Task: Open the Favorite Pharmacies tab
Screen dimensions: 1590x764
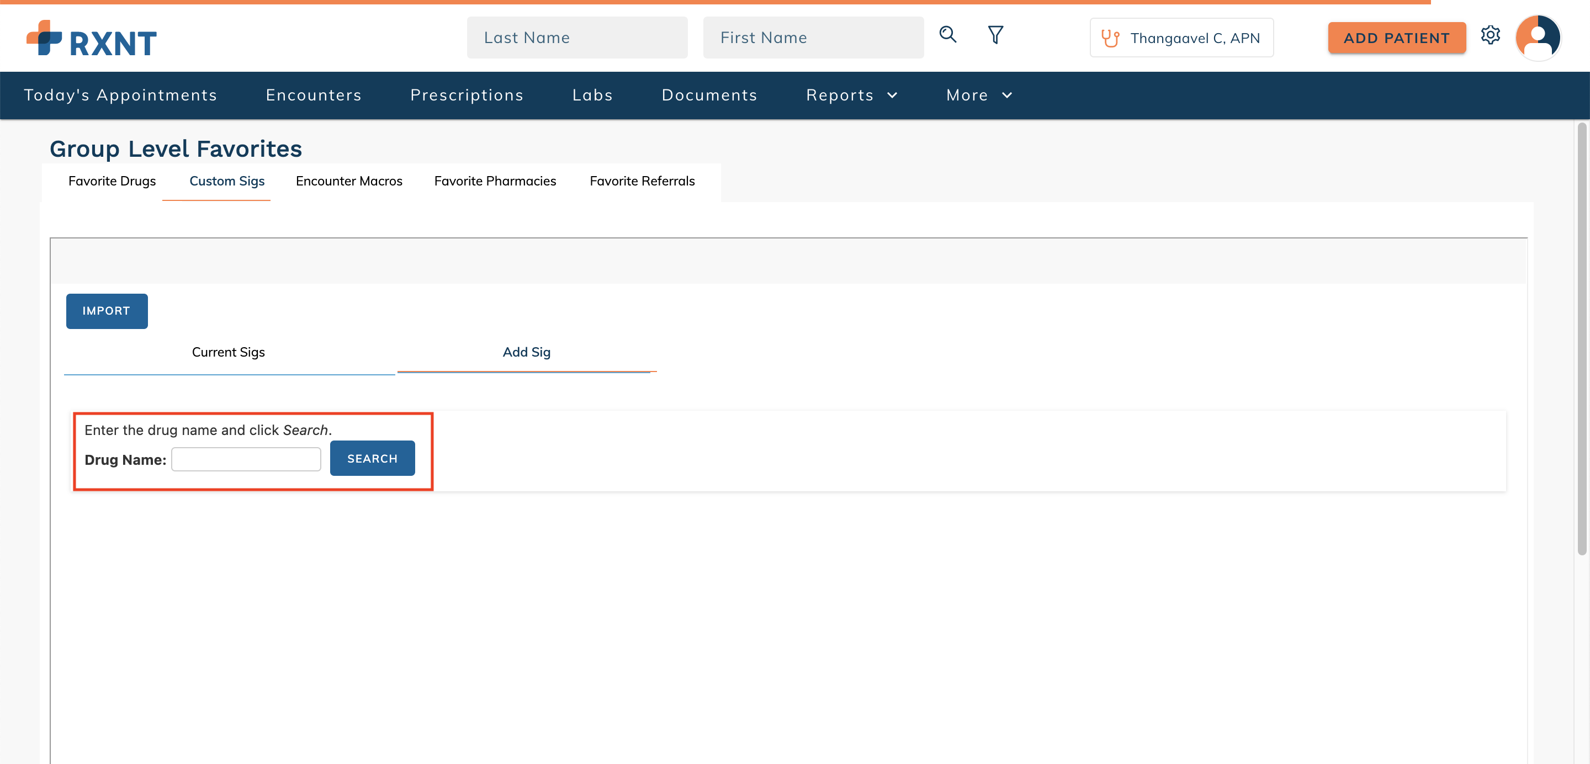Action: point(495,181)
